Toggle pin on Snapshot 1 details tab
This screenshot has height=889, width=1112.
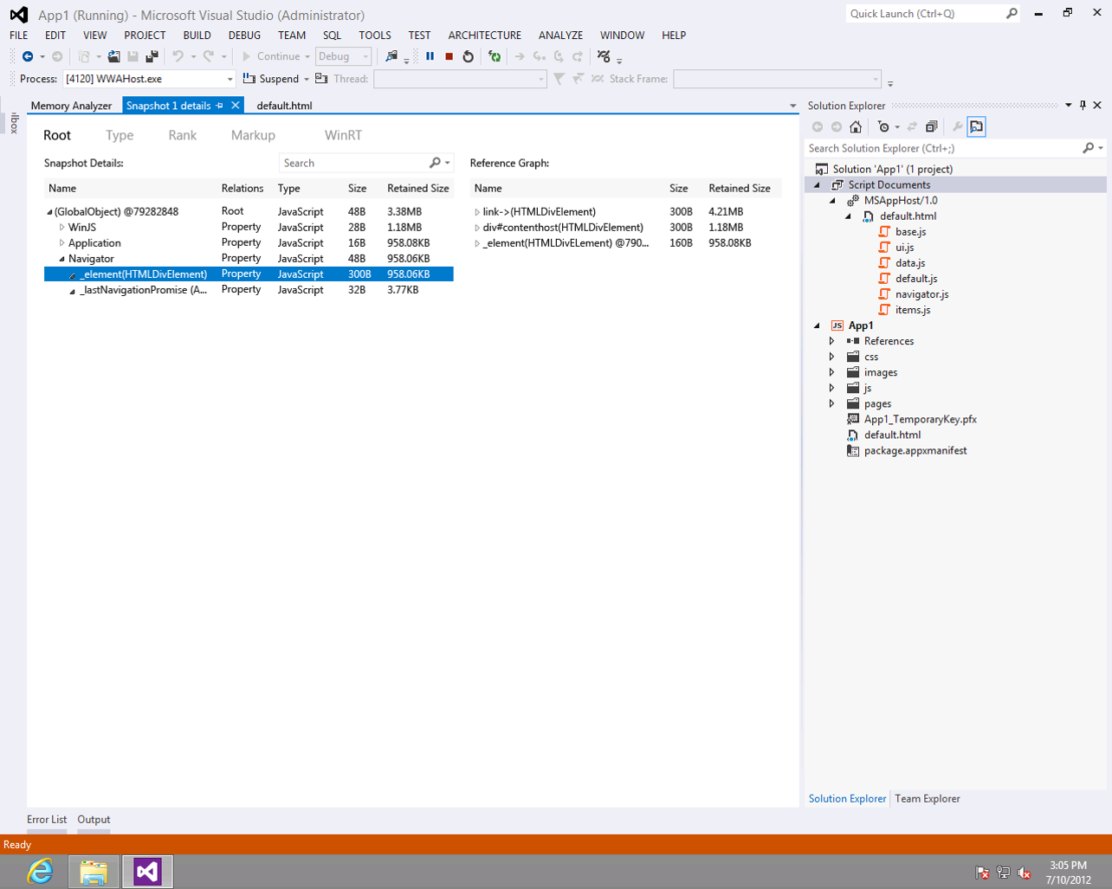220,106
